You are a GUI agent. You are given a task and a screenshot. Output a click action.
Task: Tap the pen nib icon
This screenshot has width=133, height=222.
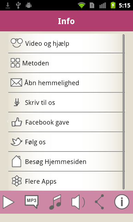(x=17, y=102)
